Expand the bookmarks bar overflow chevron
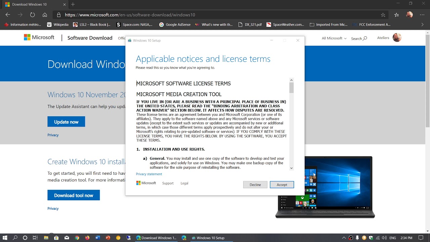Viewport: 430px width, 242px height. point(422,25)
